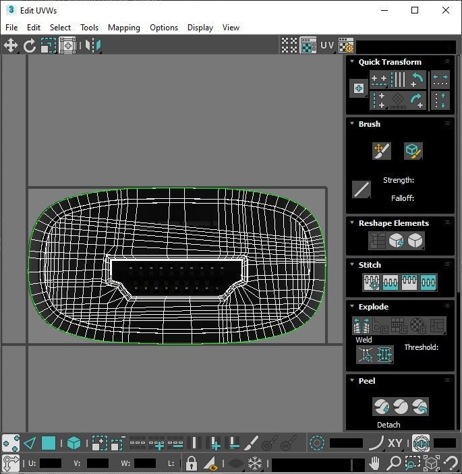Click Space Vertically icon in Quick Transform
Viewport: 462px width, 474px height.
(x=440, y=100)
